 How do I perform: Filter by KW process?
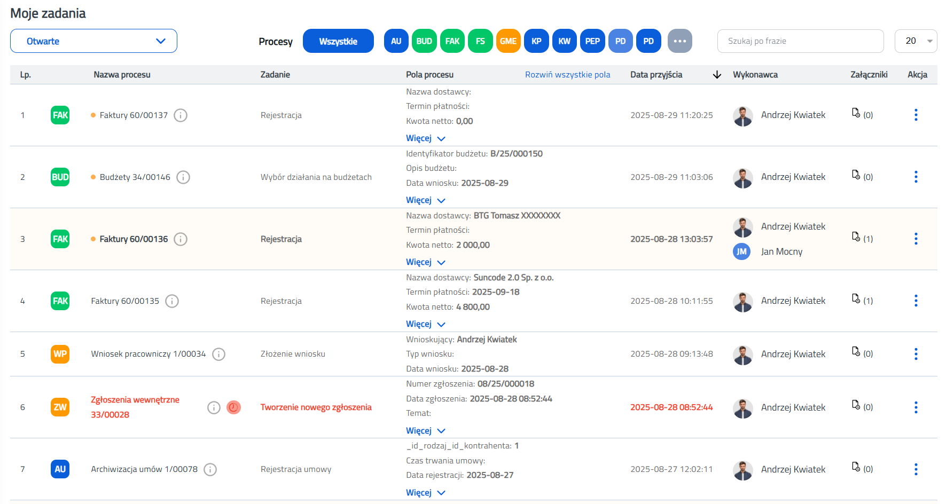565,41
